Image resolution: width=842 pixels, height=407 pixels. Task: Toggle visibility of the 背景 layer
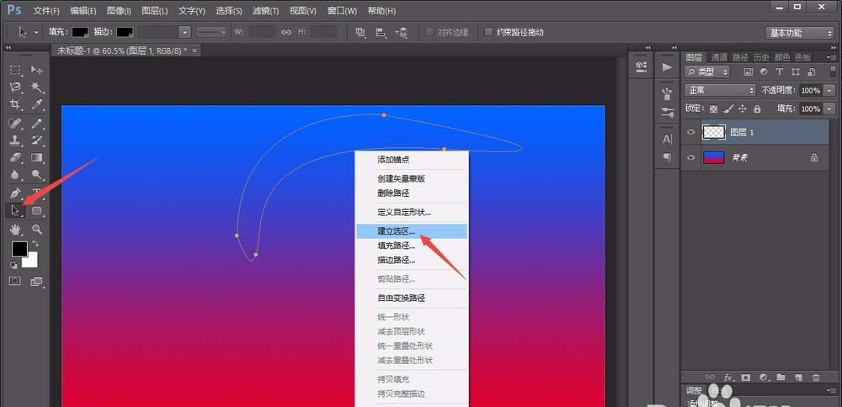[x=690, y=156]
